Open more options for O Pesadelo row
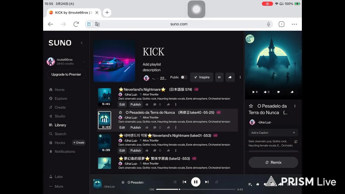The height and width of the screenshot is (194, 345). coord(176,127)
